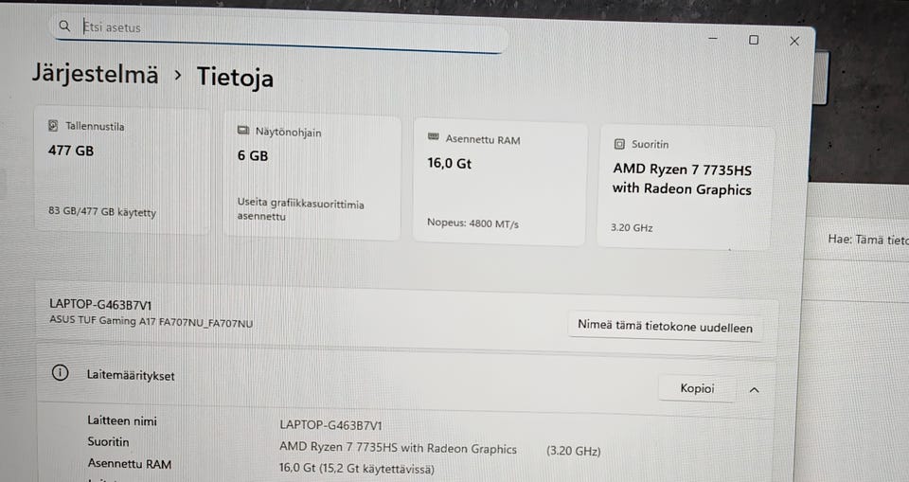Image resolution: width=909 pixels, height=482 pixels.
Task: Click the 'Suoritin' row label in device specs
Action: pos(108,442)
